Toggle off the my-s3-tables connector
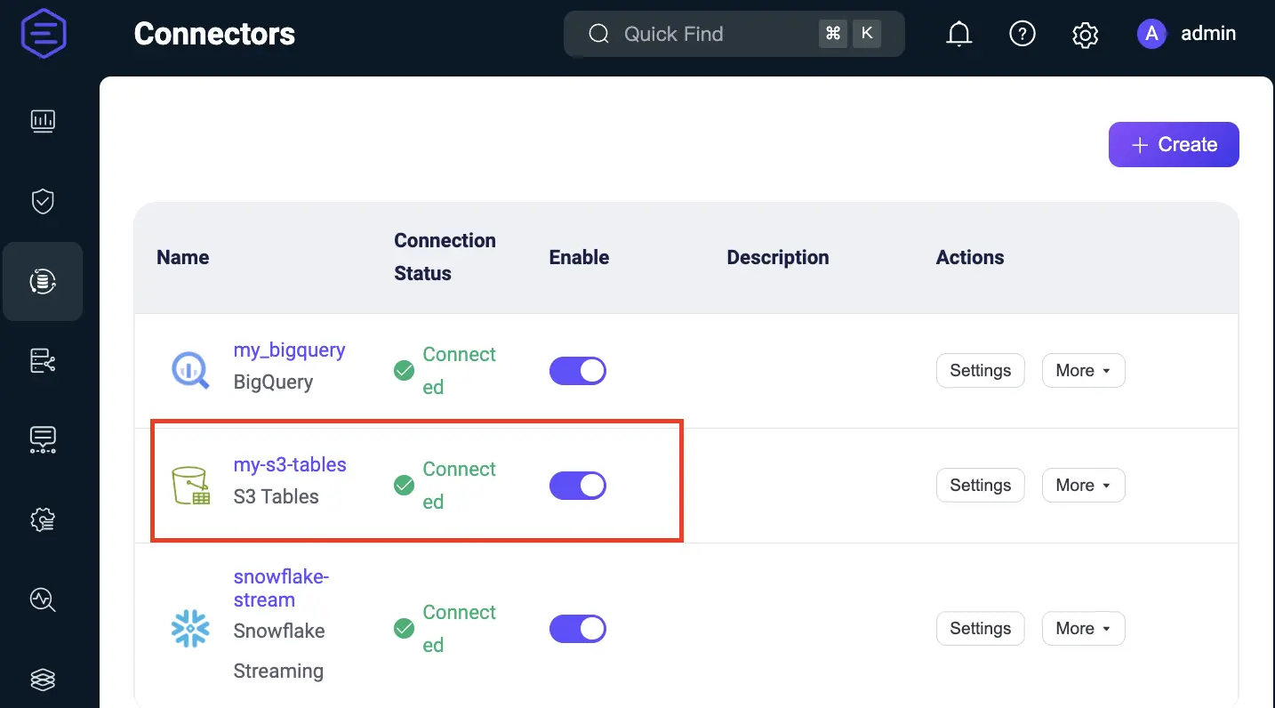Viewport: 1275px width, 708px height. 578,486
